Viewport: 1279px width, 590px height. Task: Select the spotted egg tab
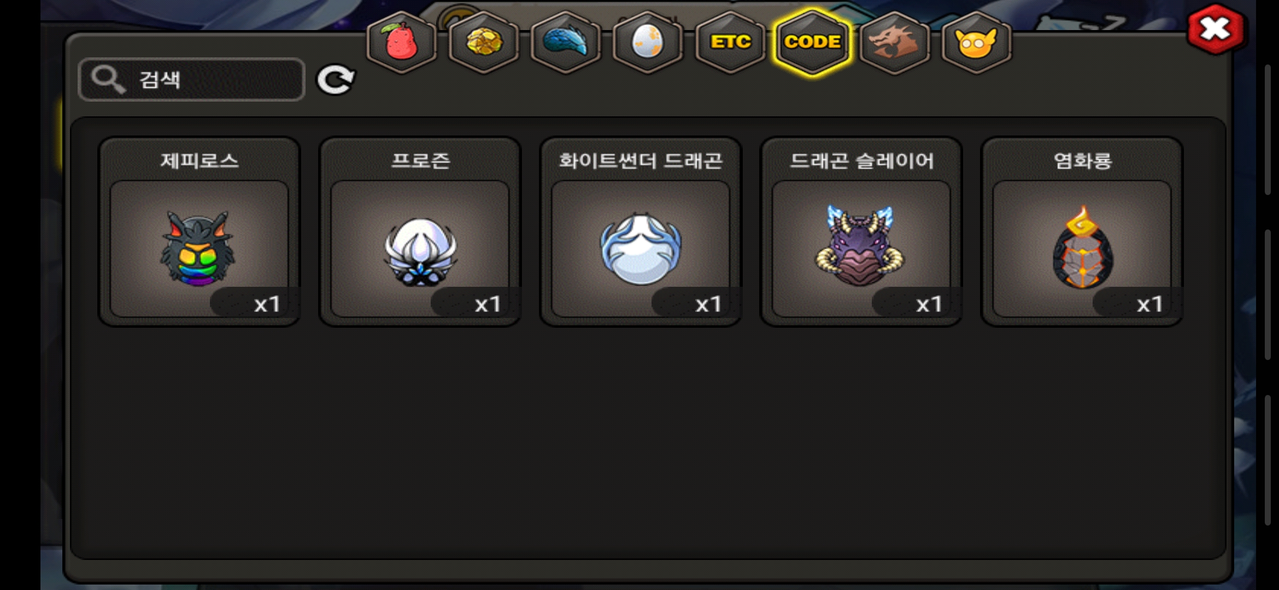648,42
